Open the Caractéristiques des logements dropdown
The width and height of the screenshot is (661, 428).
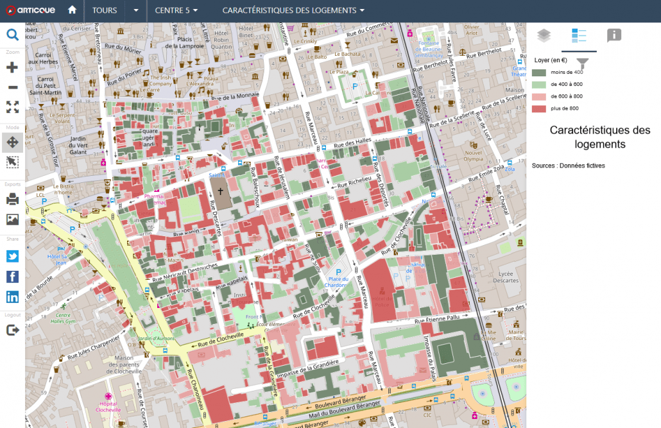(x=293, y=10)
